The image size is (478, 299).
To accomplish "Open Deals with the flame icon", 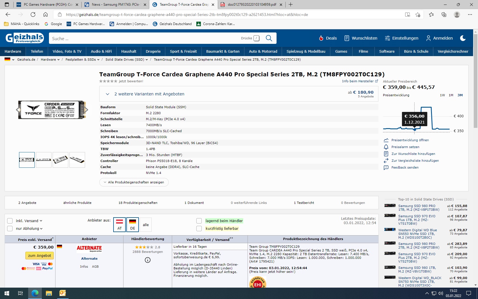I will [327, 38].
